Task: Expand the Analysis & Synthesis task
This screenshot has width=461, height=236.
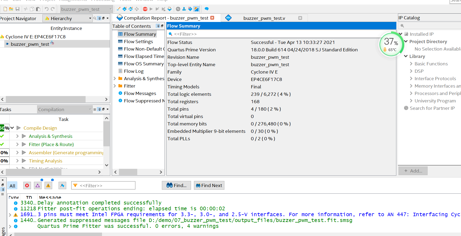Action: (x=17, y=136)
